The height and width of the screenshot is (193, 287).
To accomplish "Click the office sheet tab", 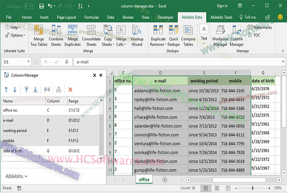I will [144, 179].
